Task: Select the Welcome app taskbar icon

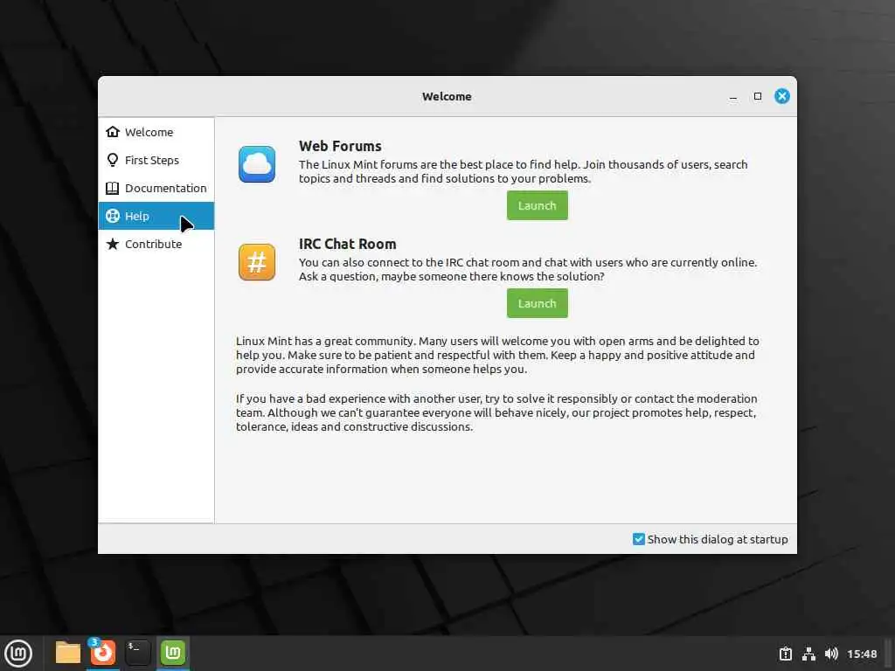Action: tap(173, 653)
